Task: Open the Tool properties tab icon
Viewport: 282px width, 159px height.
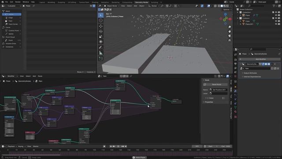Action: click(x=235, y=54)
